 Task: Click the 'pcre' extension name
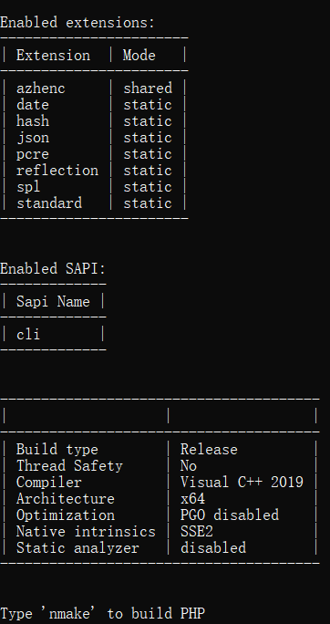tap(33, 154)
